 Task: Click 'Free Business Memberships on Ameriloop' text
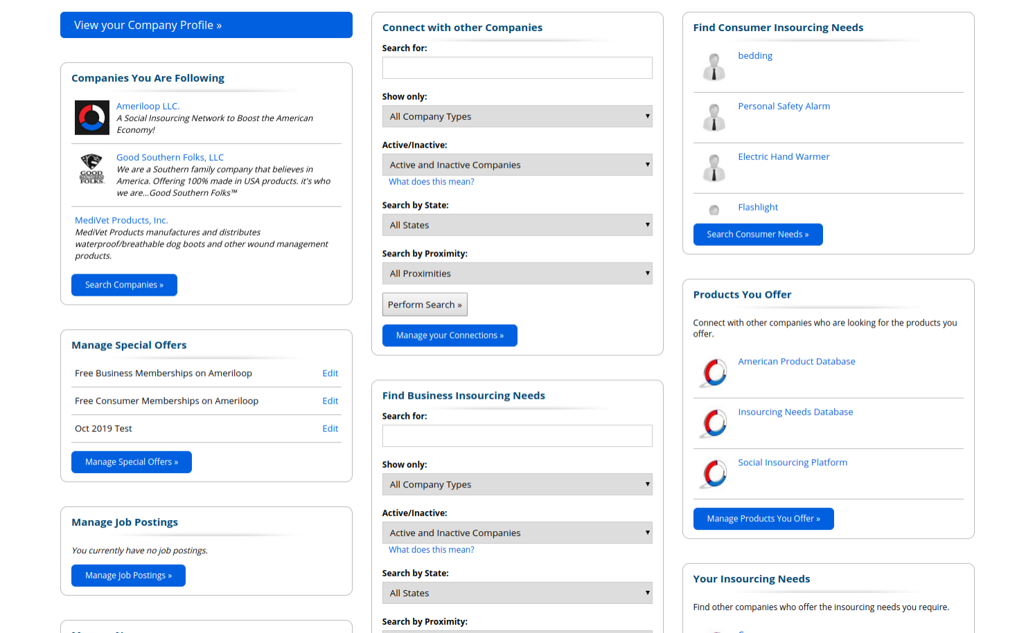click(163, 373)
